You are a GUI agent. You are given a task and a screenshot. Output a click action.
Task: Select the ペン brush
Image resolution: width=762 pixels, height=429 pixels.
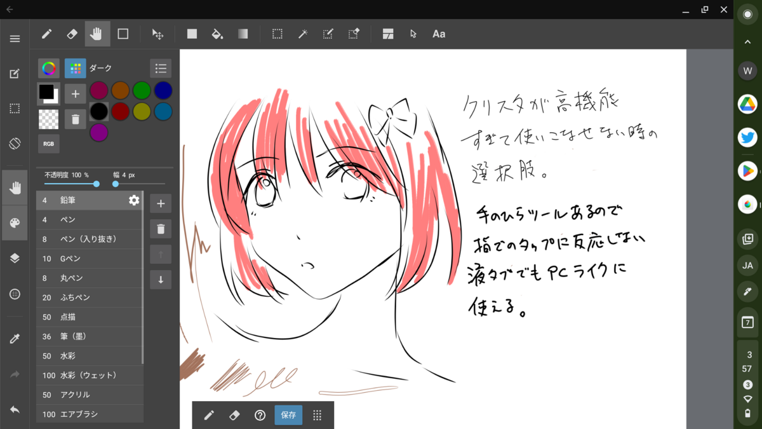tap(90, 219)
